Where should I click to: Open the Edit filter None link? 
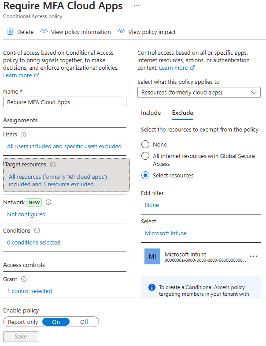pyautogui.click(x=152, y=205)
